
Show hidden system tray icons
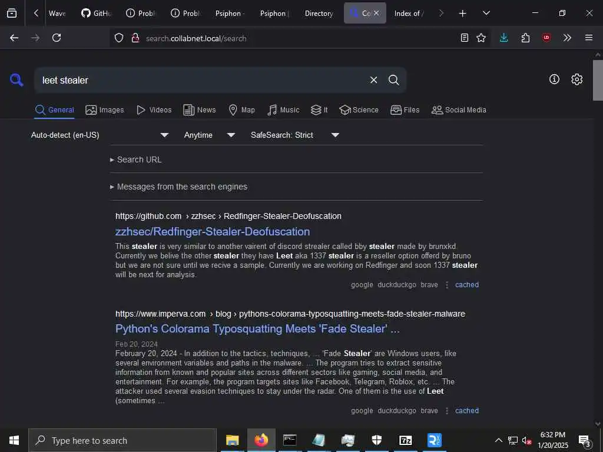pos(498,440)
